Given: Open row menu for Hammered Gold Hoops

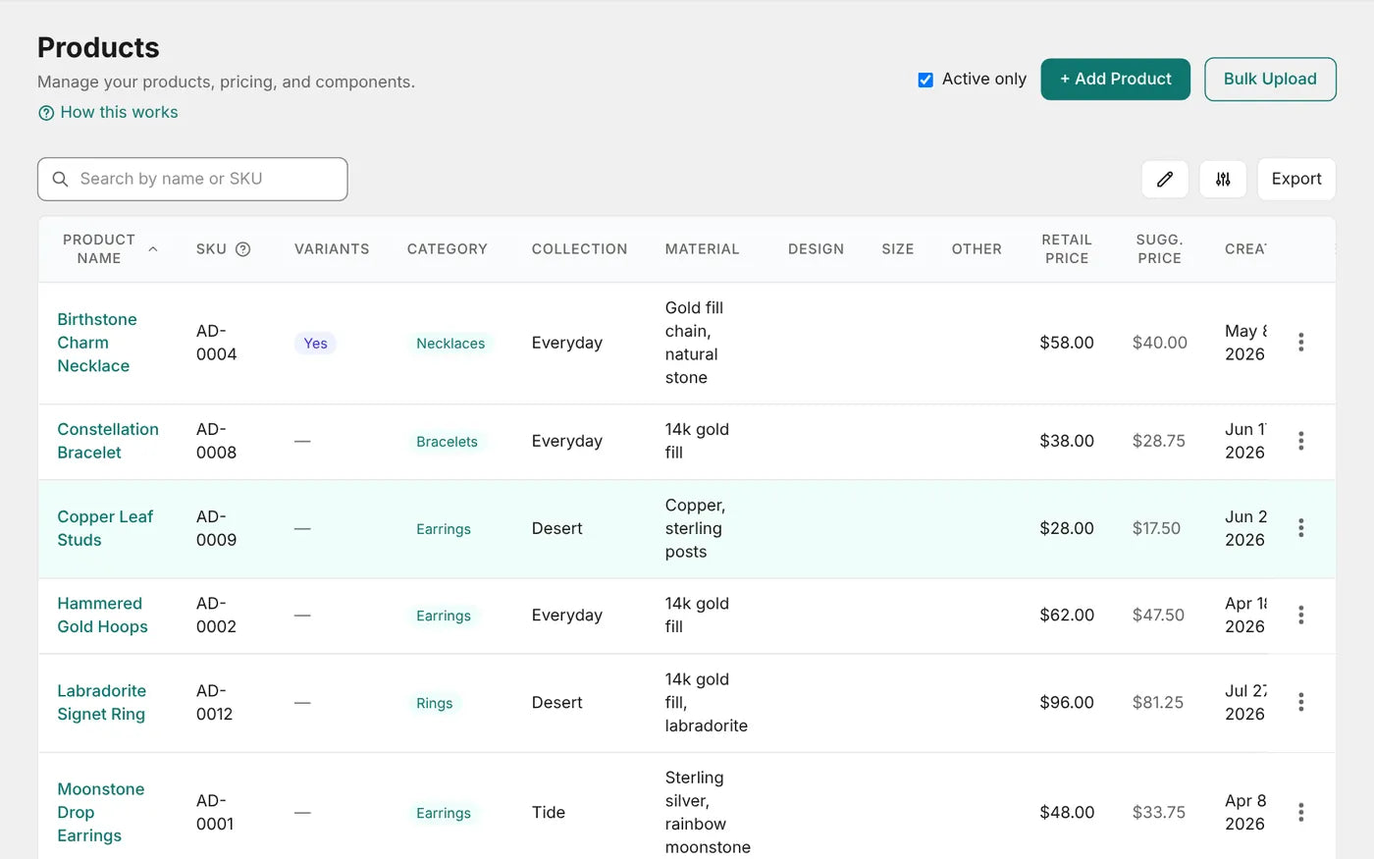Looking at the screenshot, I should [x=1301, y=616].
